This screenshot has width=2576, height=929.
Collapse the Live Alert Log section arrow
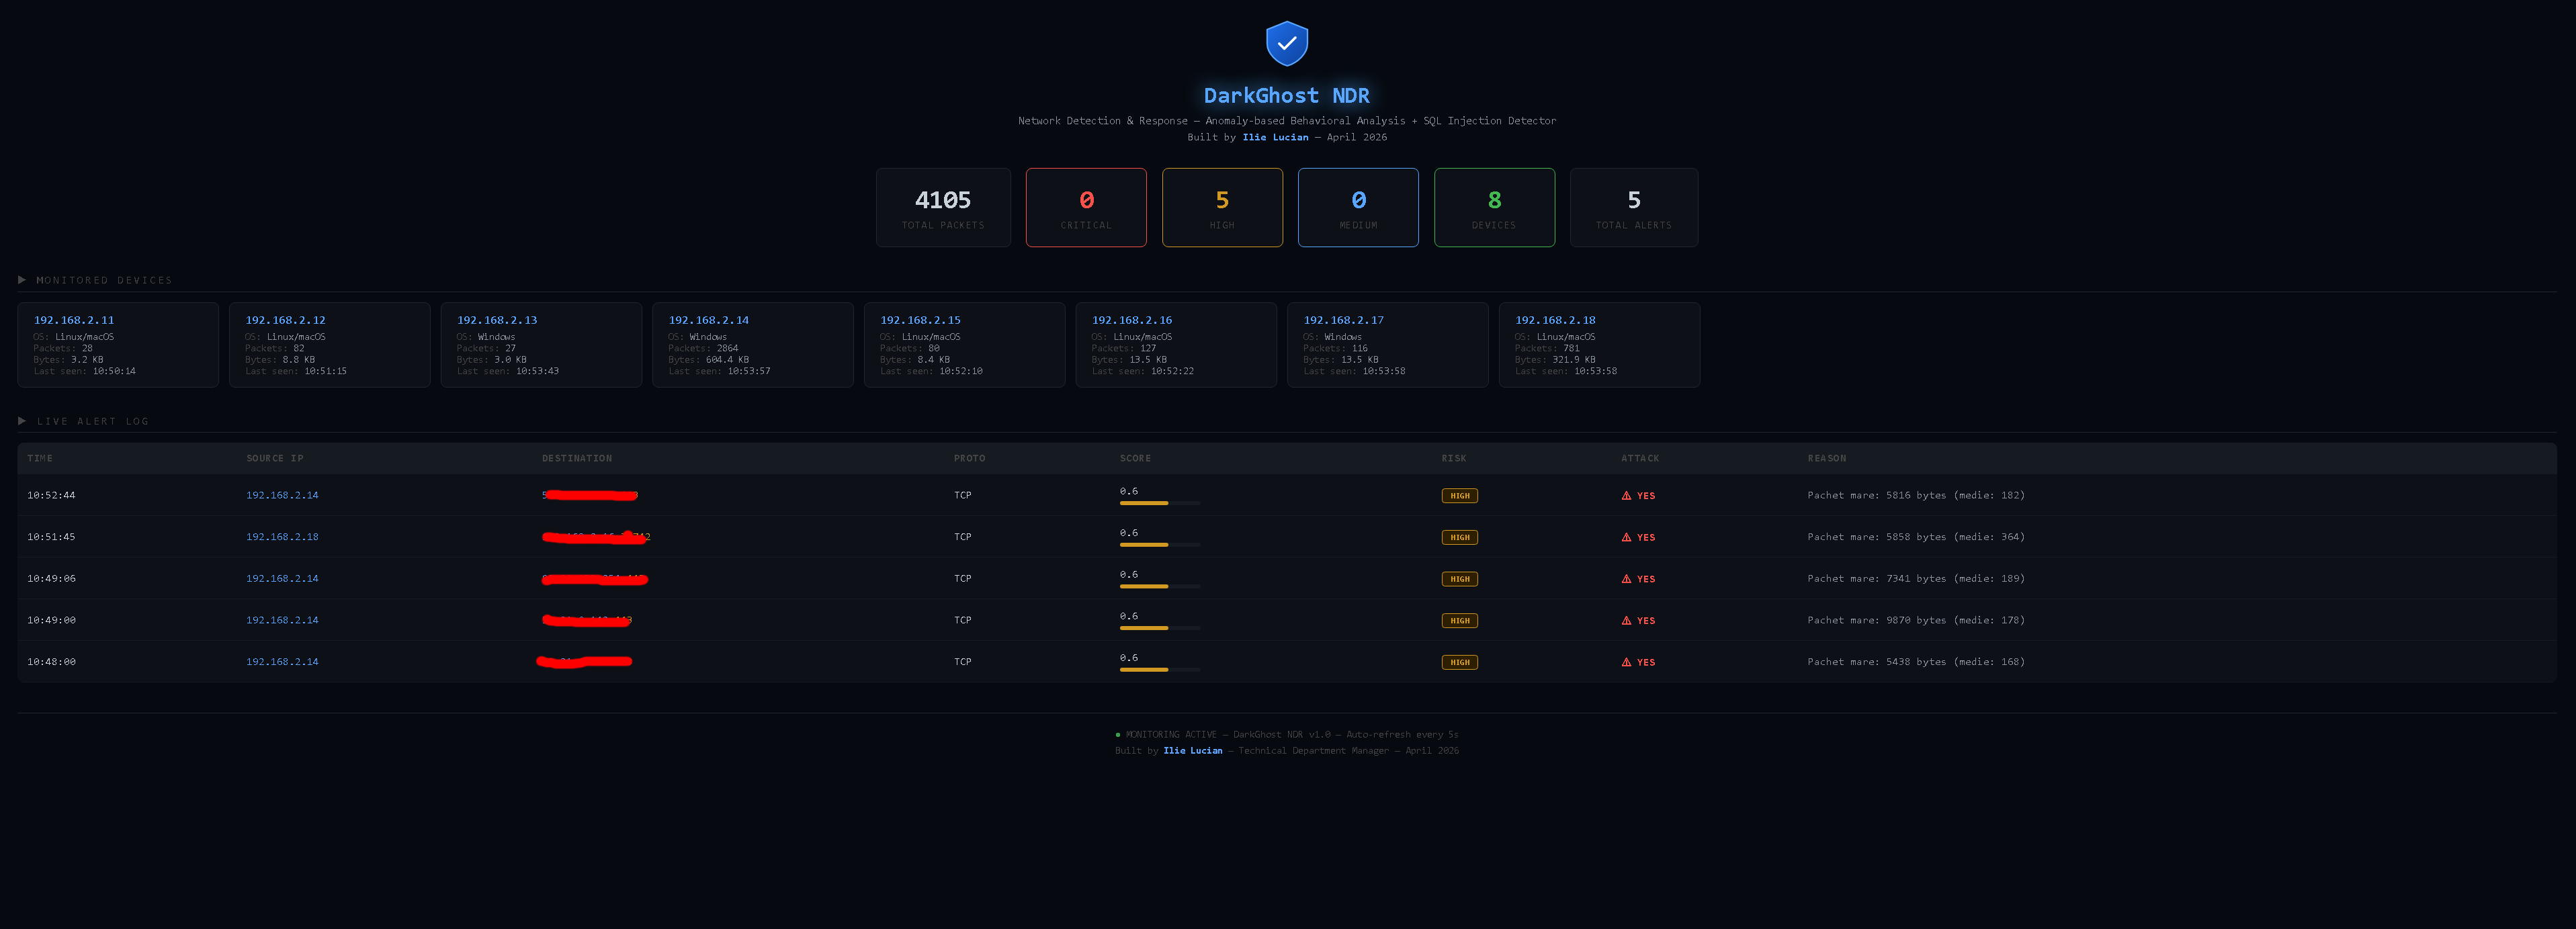[22, 421]
